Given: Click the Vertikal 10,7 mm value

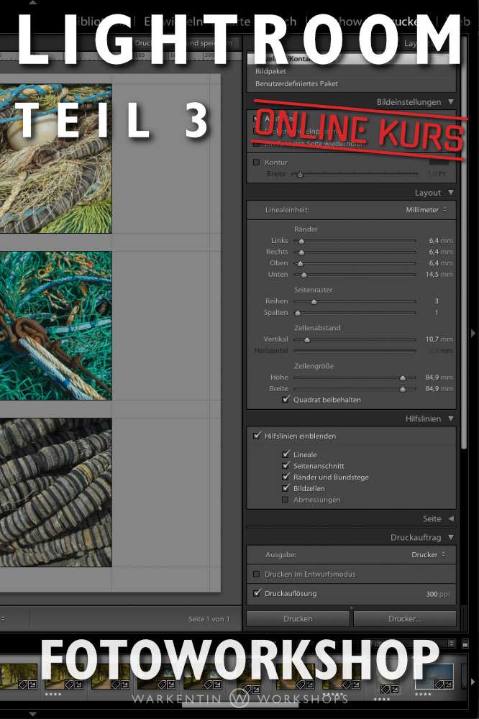Looking at the screenshot, I should click(439, 339).
